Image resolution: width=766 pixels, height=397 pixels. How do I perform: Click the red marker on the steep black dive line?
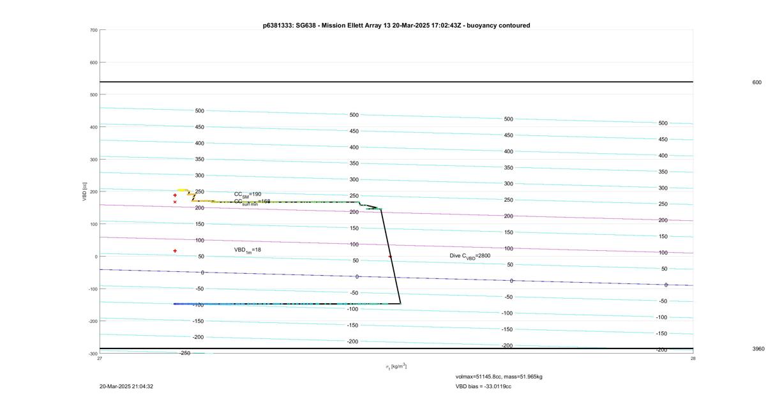tap(390, 257)
